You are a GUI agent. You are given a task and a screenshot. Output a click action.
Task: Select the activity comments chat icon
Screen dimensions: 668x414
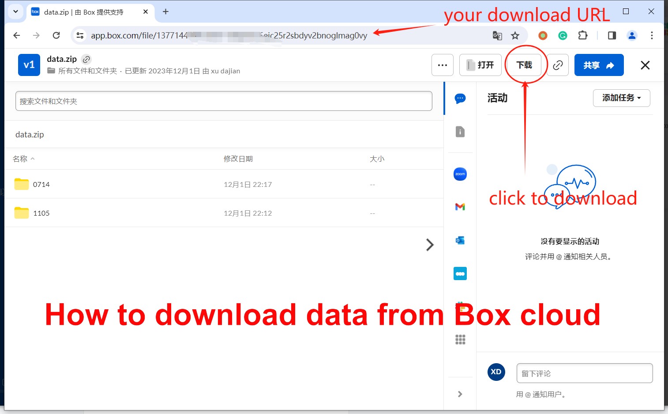point(460,98)
